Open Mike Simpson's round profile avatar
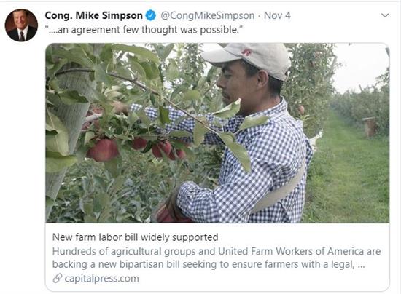Viewport: 401px width, 294px height. 21,25
